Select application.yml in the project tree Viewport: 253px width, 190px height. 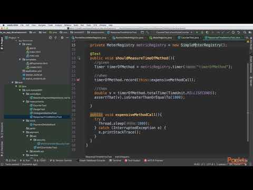click(x=32, y=71)
